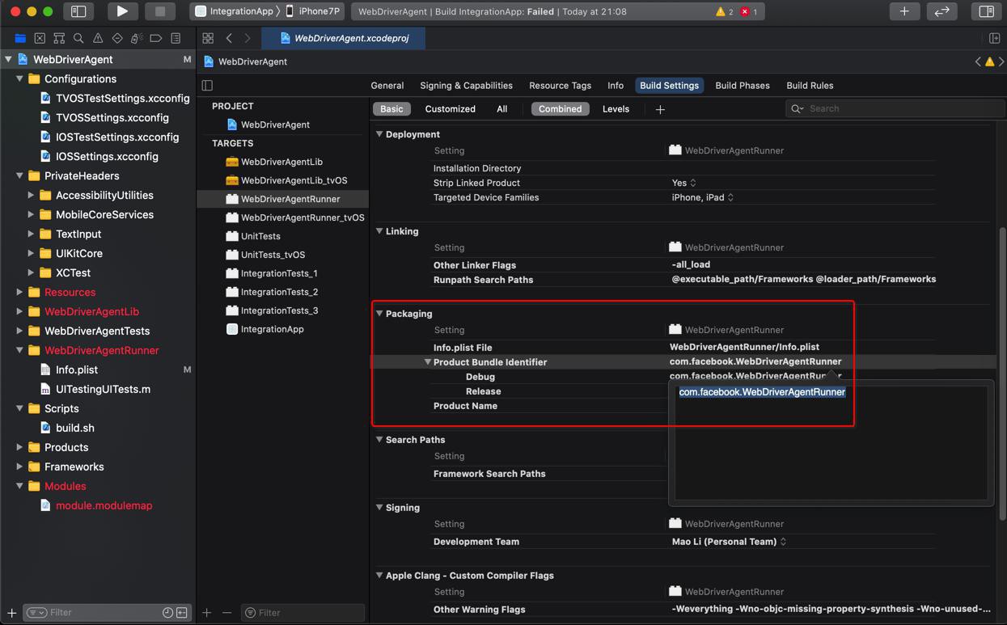Screen dimensions: 1007x625
Task: Go forward in editor history
Action: click(x=248, y=38)
